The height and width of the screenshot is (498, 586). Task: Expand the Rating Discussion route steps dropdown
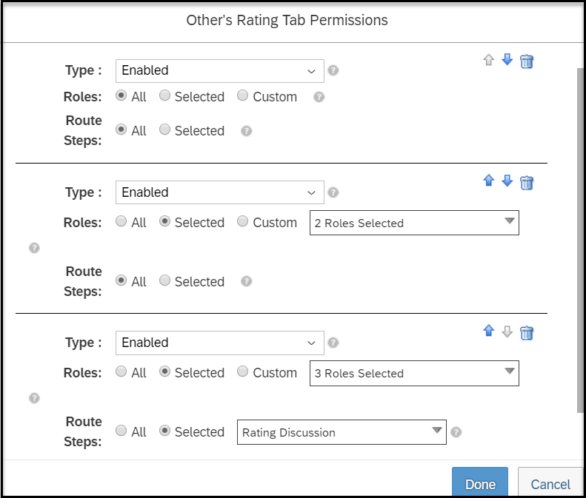[342, 432]
